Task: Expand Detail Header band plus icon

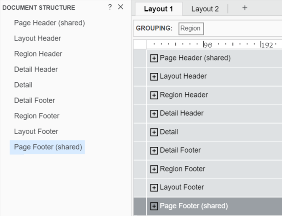Action: pos(154,114)
